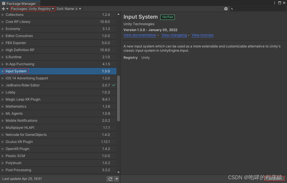Click the installed checkmark on JetBrains Rider

[x=114, y=85]
